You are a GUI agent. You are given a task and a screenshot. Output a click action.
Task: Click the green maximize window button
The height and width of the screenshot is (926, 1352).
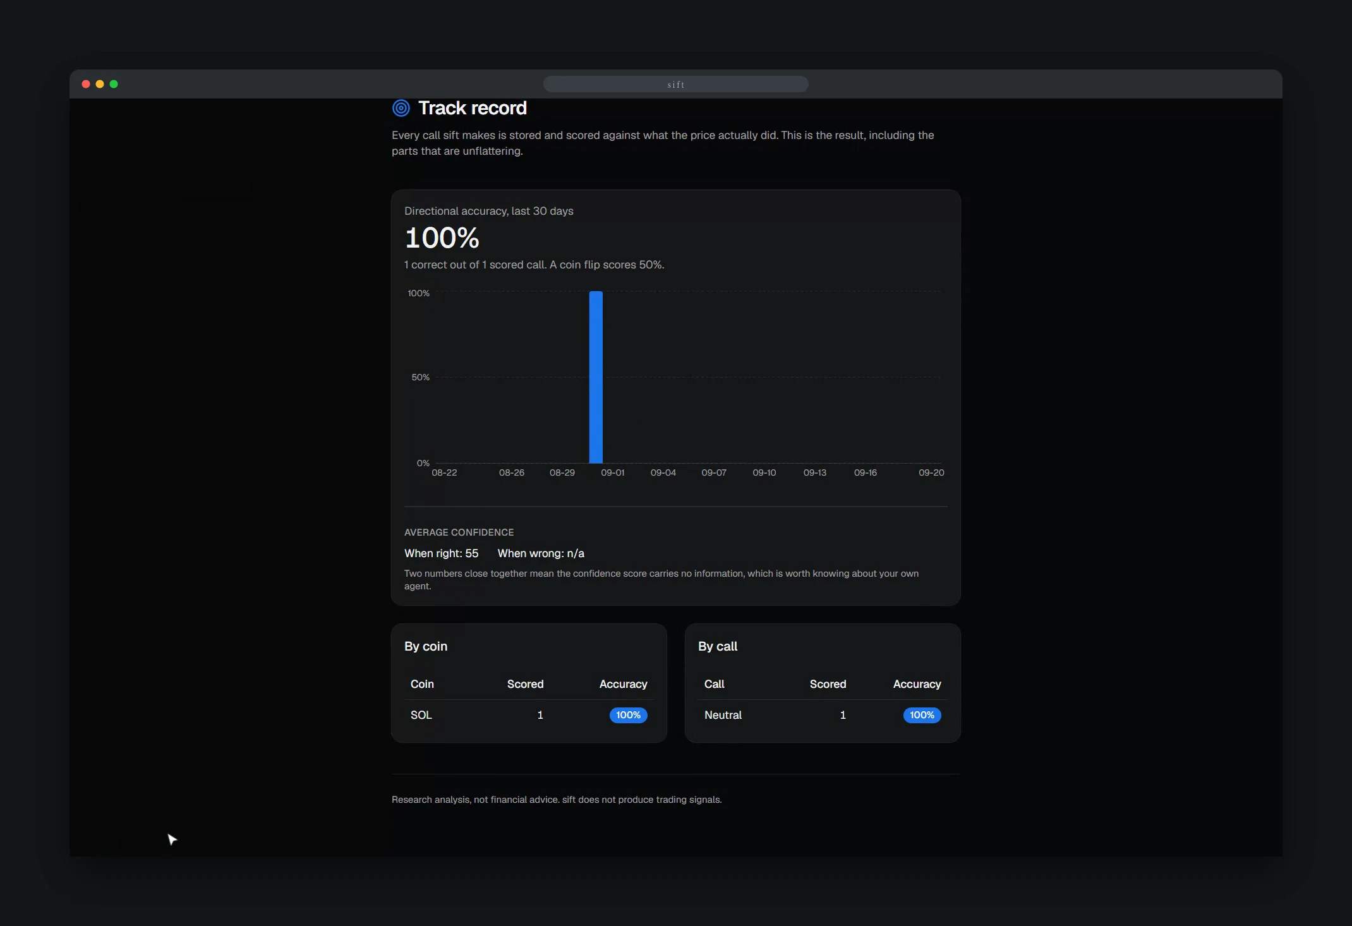tap(114, 84)
